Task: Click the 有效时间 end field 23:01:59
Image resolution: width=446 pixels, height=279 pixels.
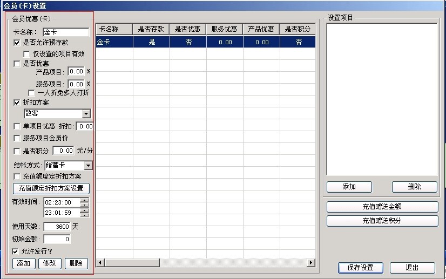Action: coord(62,213)
